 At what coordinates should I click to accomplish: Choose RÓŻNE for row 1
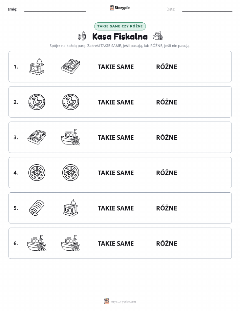[x=167, y=66]
